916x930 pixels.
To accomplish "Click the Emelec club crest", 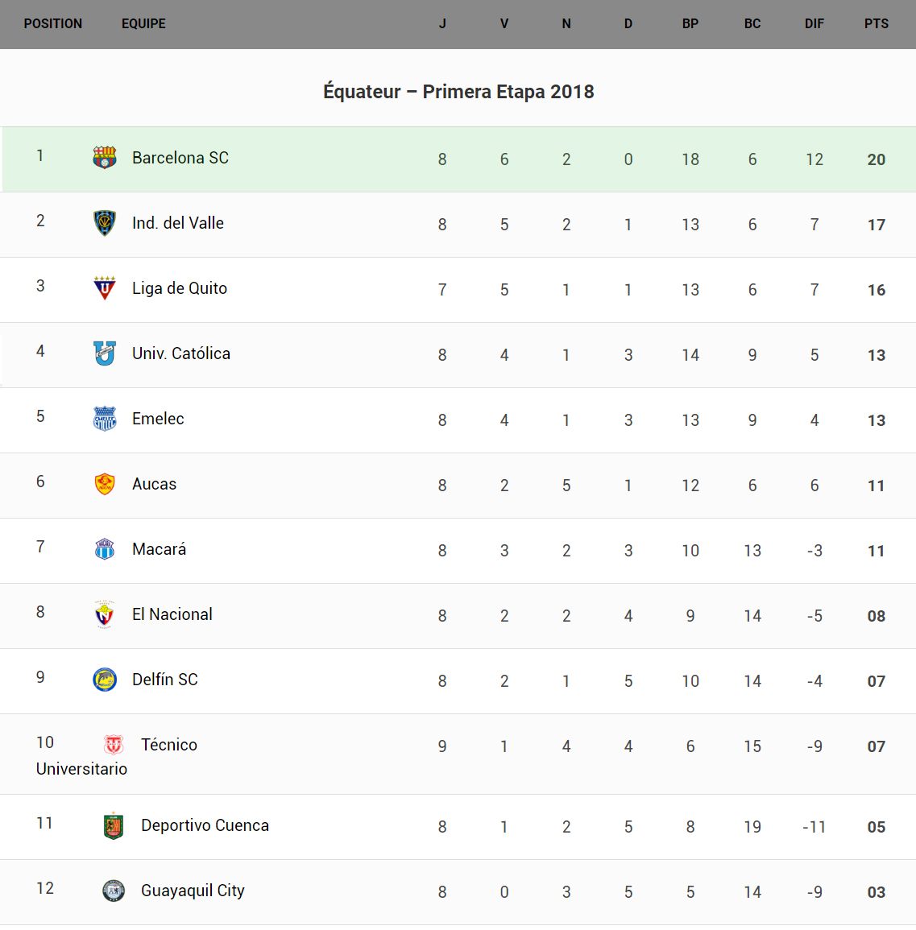I will (x=105, y=418).
